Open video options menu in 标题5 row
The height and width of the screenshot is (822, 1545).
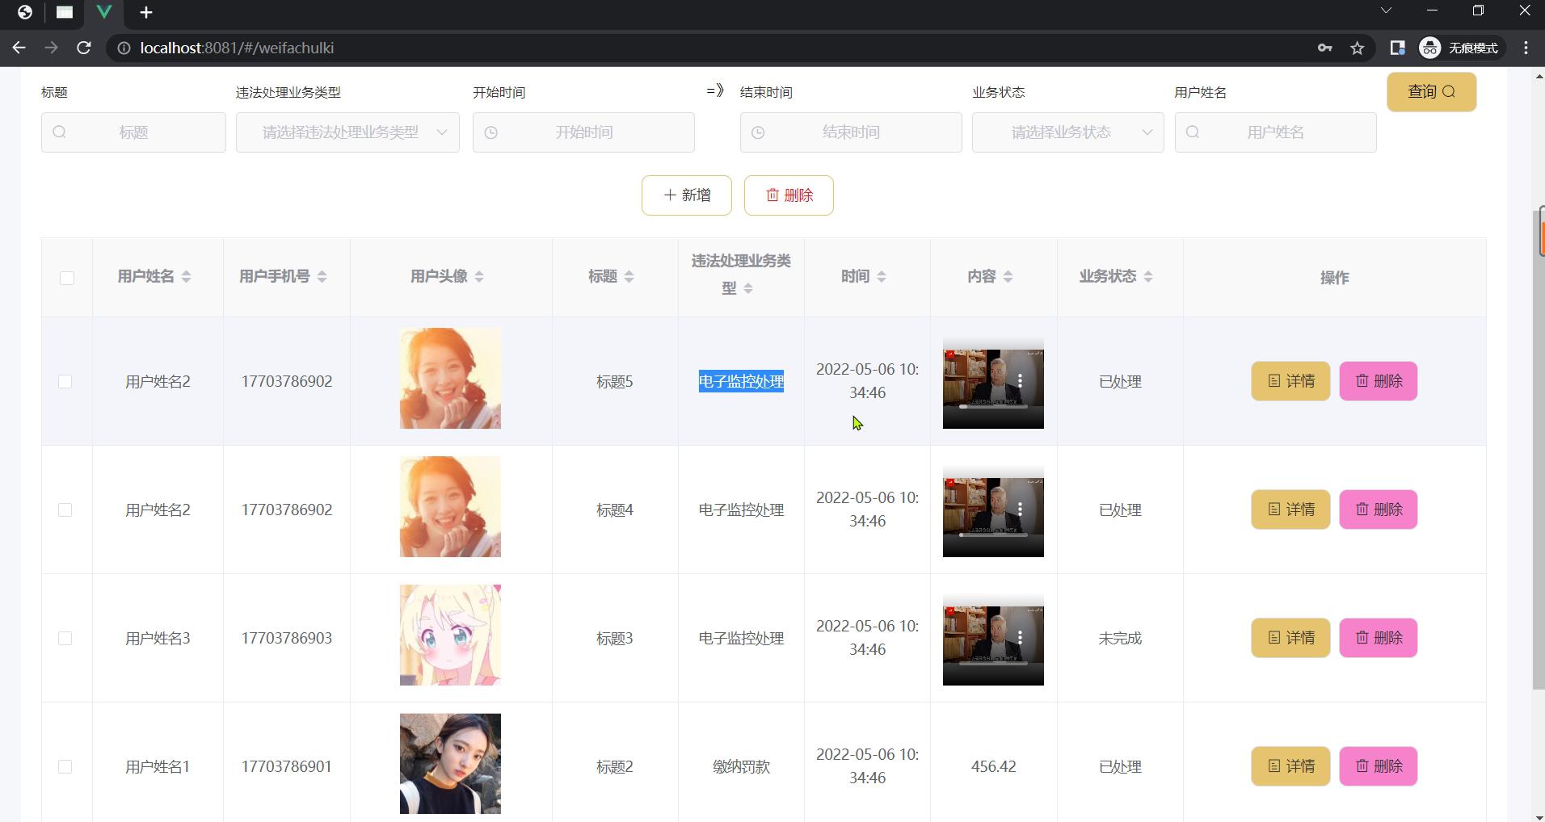1021,381
